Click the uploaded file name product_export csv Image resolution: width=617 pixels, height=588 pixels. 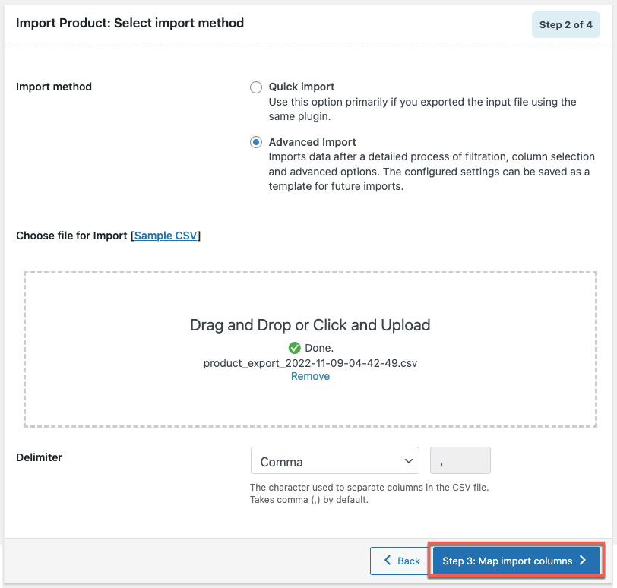[310, 363]
